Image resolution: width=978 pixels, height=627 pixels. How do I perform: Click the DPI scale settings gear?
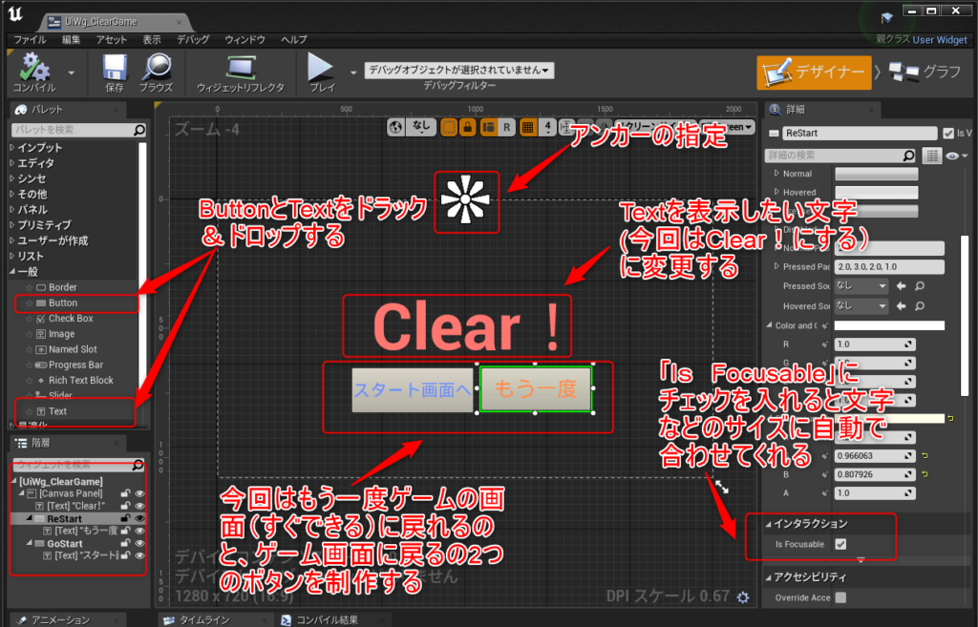pyautogui.click(x=743, y=597)
